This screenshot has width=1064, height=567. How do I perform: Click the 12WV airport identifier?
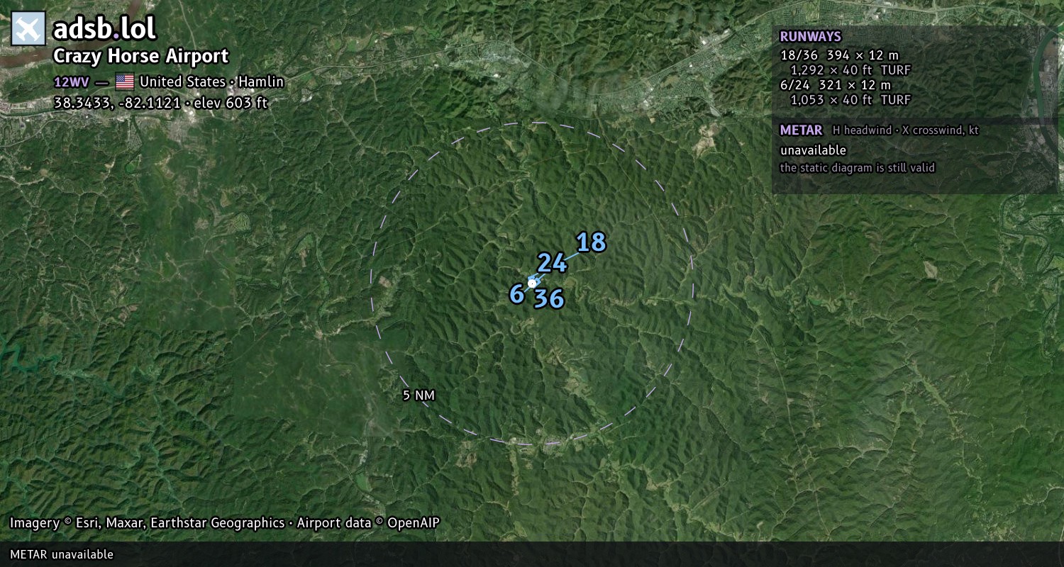click(72, 82)
